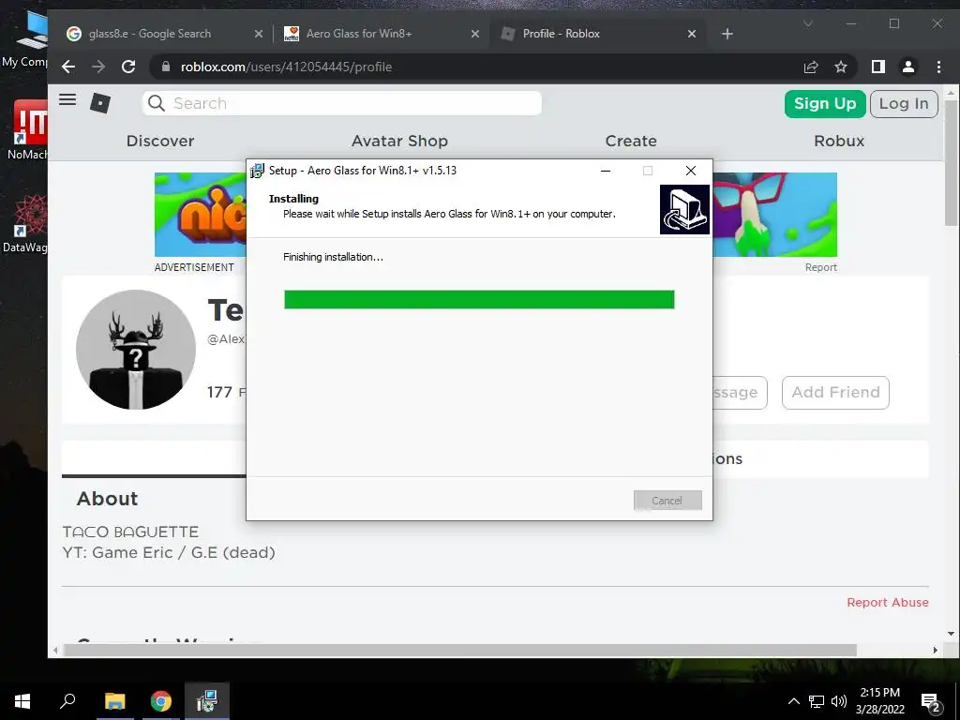Click the left advertisement banner image

click(201, 215)
